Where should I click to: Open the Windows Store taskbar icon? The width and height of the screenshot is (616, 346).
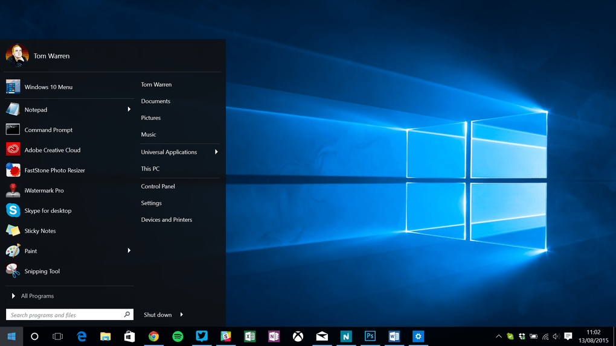(x=129, y=336)
